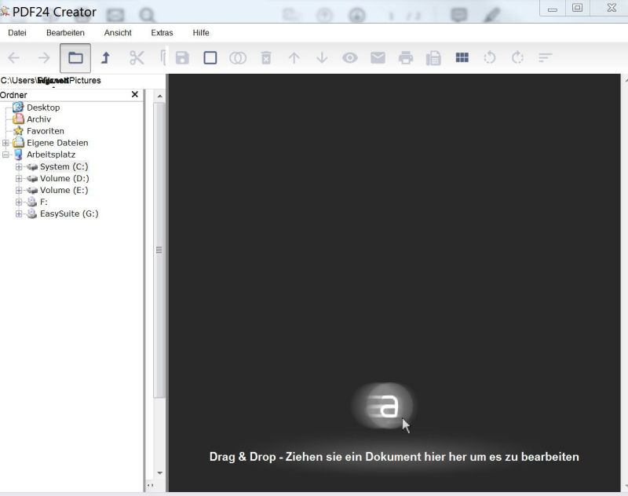Expand the Eigene Dateien folder node
Viewport: 628px width, 496px height.
pos(6,143)
